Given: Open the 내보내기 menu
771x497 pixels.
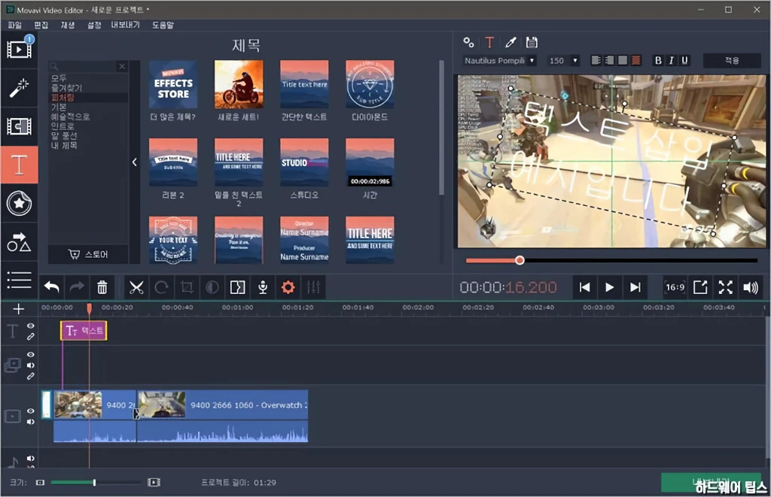Looking at the screenshot, I should (126, 25).
